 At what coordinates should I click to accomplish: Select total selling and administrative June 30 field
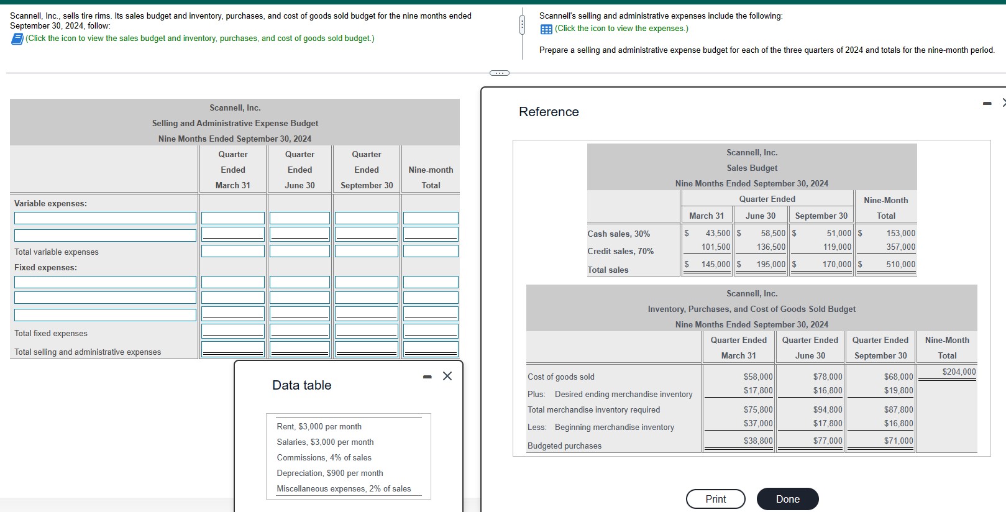pyautogui.click(x=300, y=349)
